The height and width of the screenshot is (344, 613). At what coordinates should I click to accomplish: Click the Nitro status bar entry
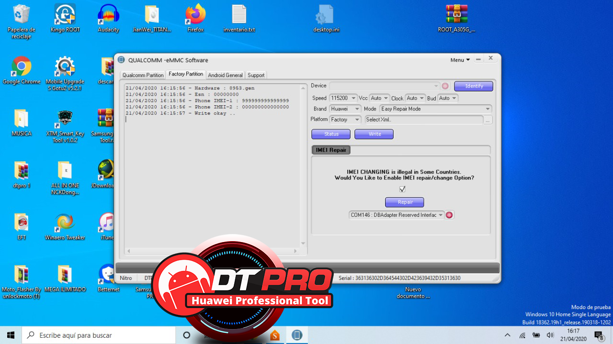126,278
